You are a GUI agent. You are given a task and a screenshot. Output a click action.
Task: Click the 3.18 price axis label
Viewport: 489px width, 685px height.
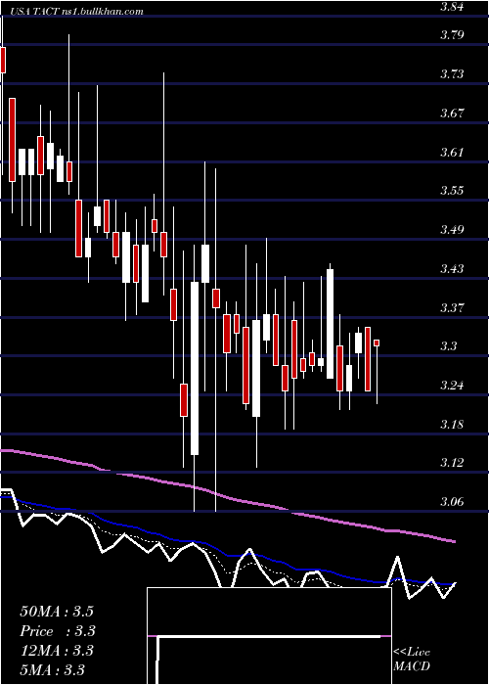click(x=452, y=424)
